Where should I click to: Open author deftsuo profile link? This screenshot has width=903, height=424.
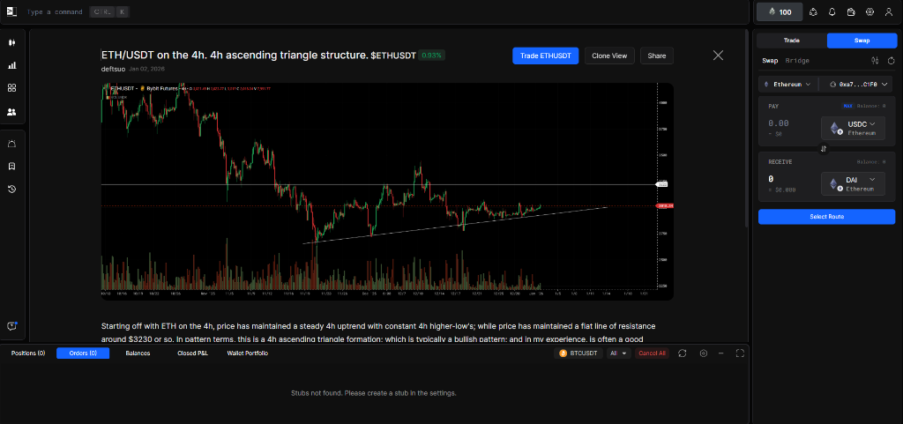(112, 69)
